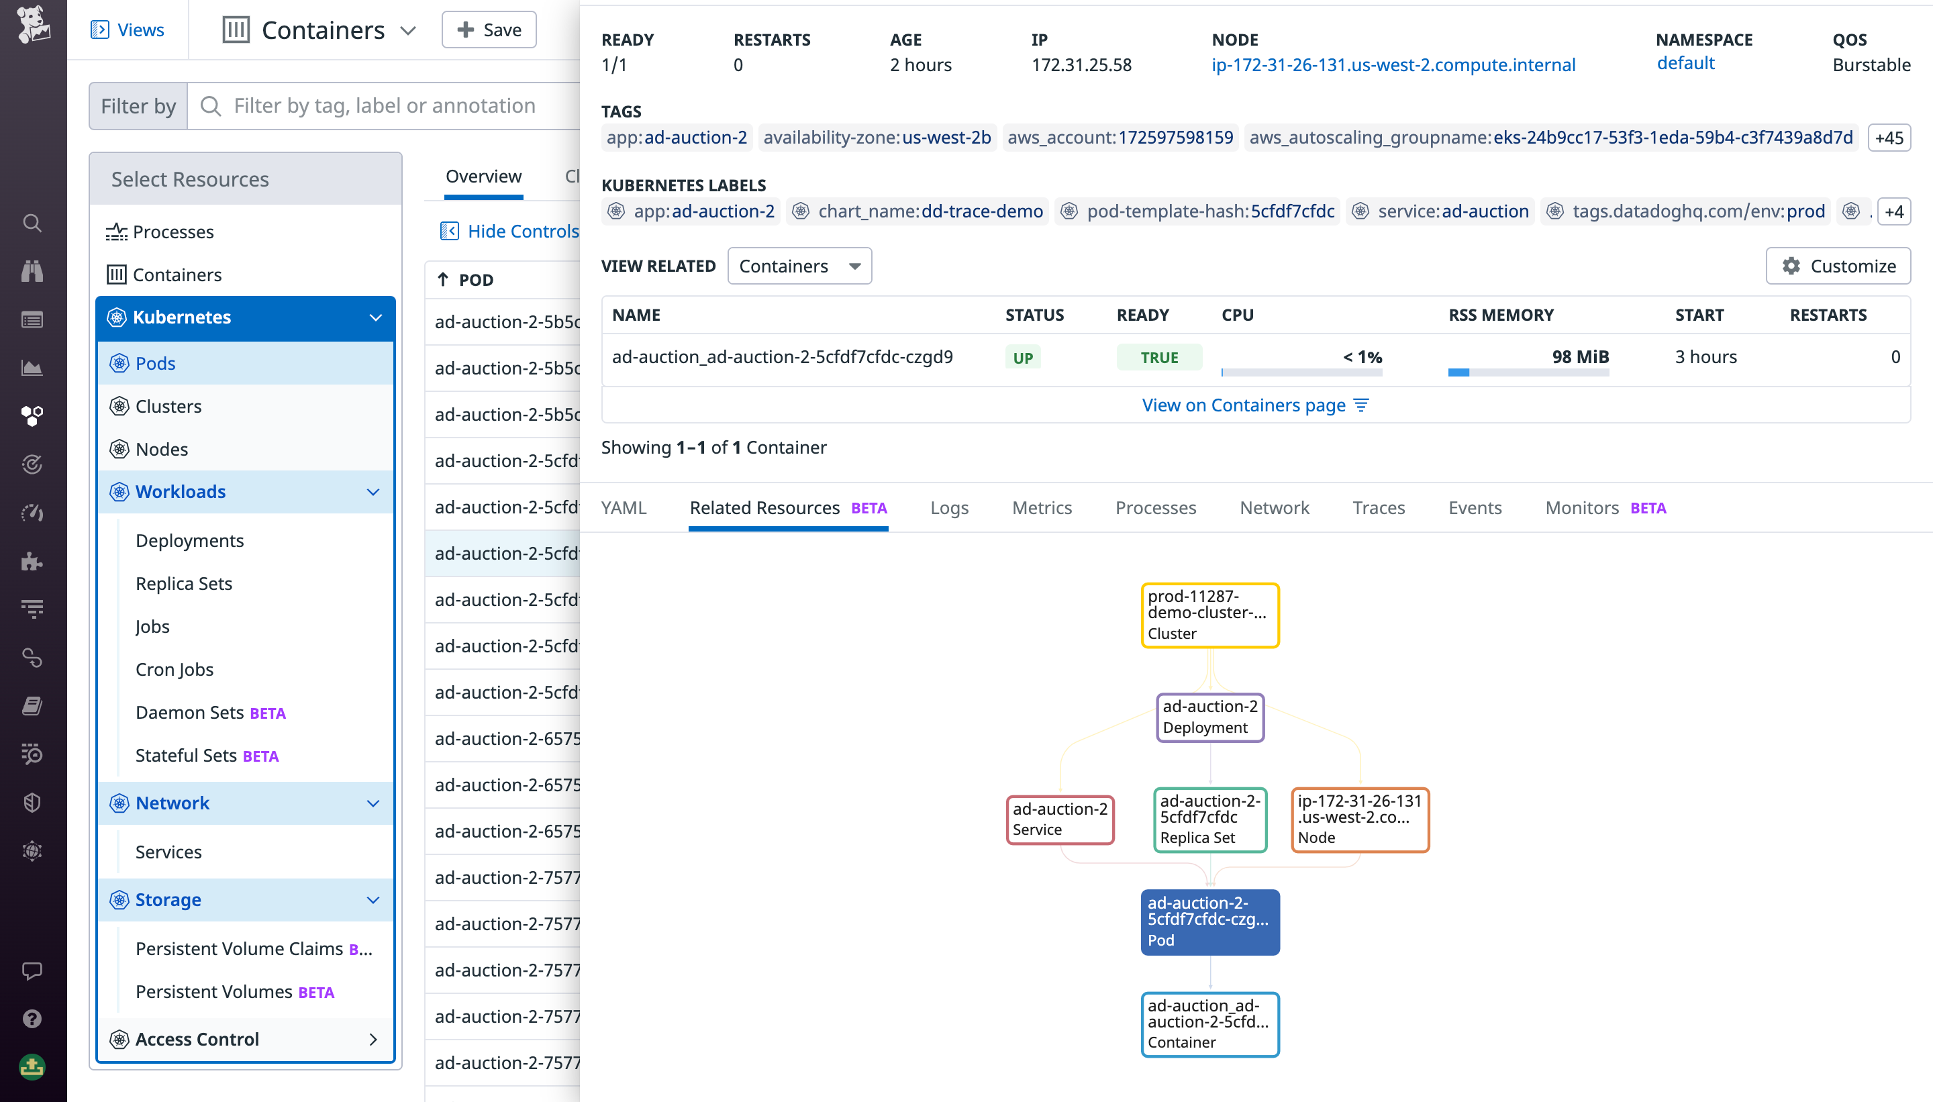Open integrations puzzle-piece sidebar icon

click(x=32, y=561)
